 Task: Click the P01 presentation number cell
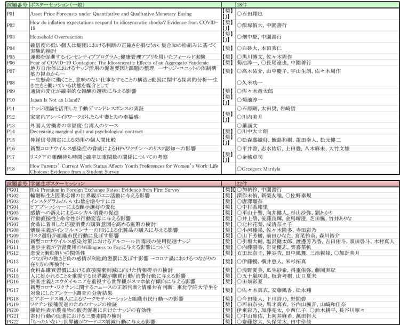18,14
